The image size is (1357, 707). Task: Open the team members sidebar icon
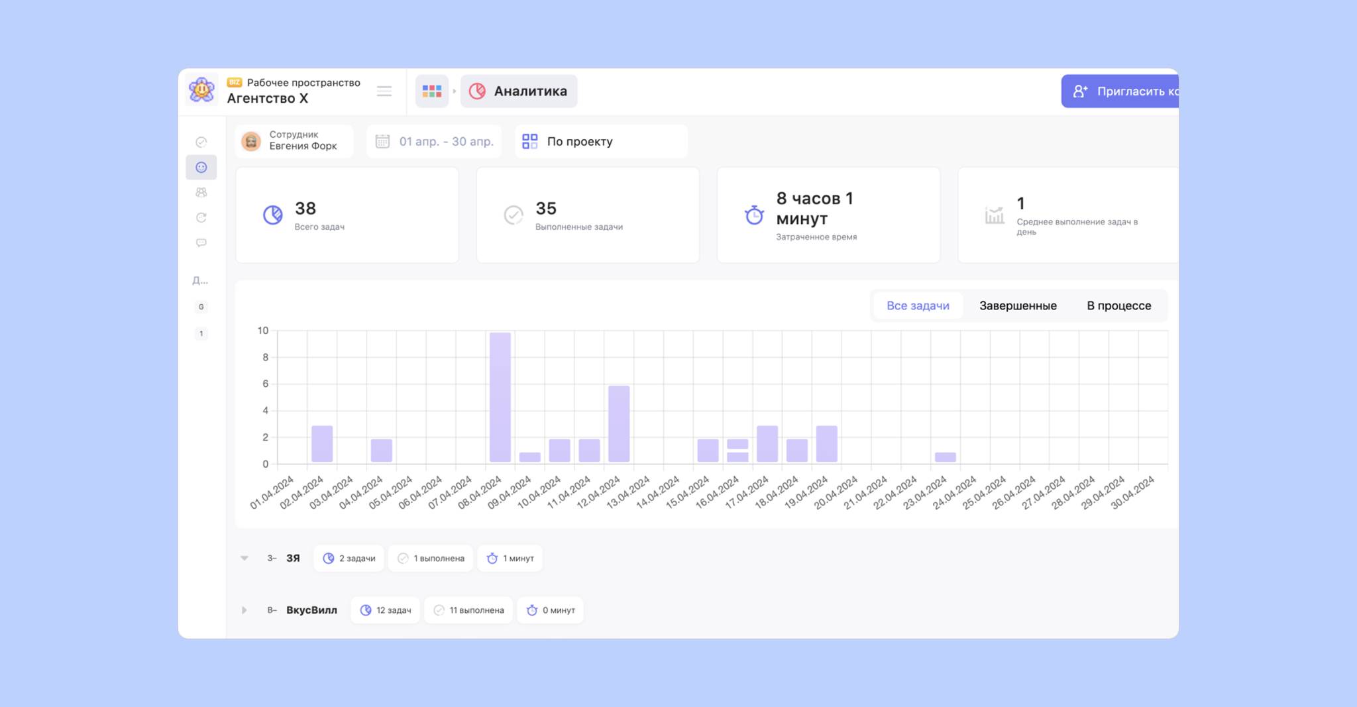[201, 193]
